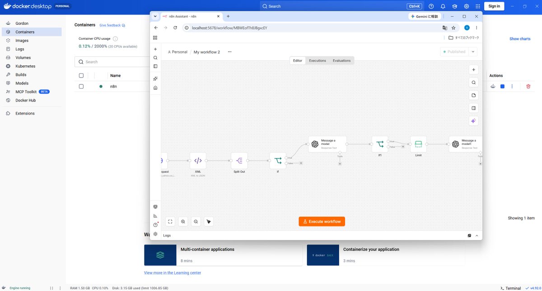Check the select-all containers checkbox
542x291 pixels.
pos(81,75)
